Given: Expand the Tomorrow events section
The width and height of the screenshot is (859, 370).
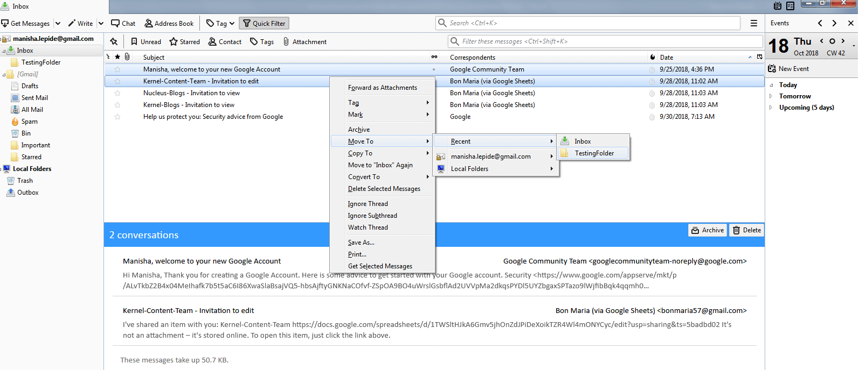Looking at the screenshot, I should coord(771,96).
